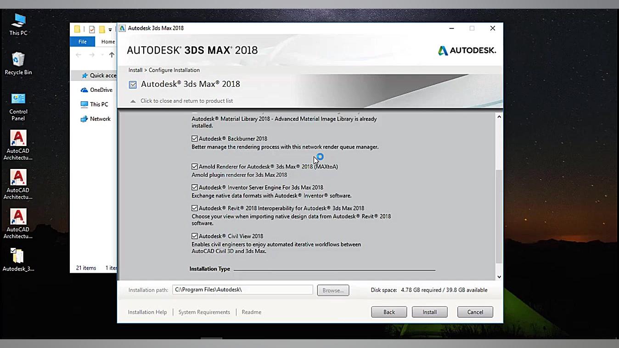619x348 pixels.
Task: Open the System Requirements link
Action: [x=204, y=312]
